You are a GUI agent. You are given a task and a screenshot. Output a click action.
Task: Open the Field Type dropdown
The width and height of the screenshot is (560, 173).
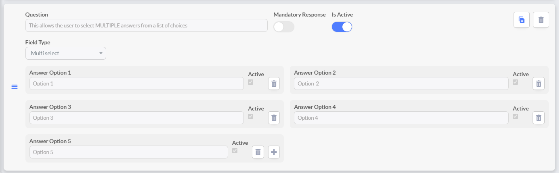point(65,53)
